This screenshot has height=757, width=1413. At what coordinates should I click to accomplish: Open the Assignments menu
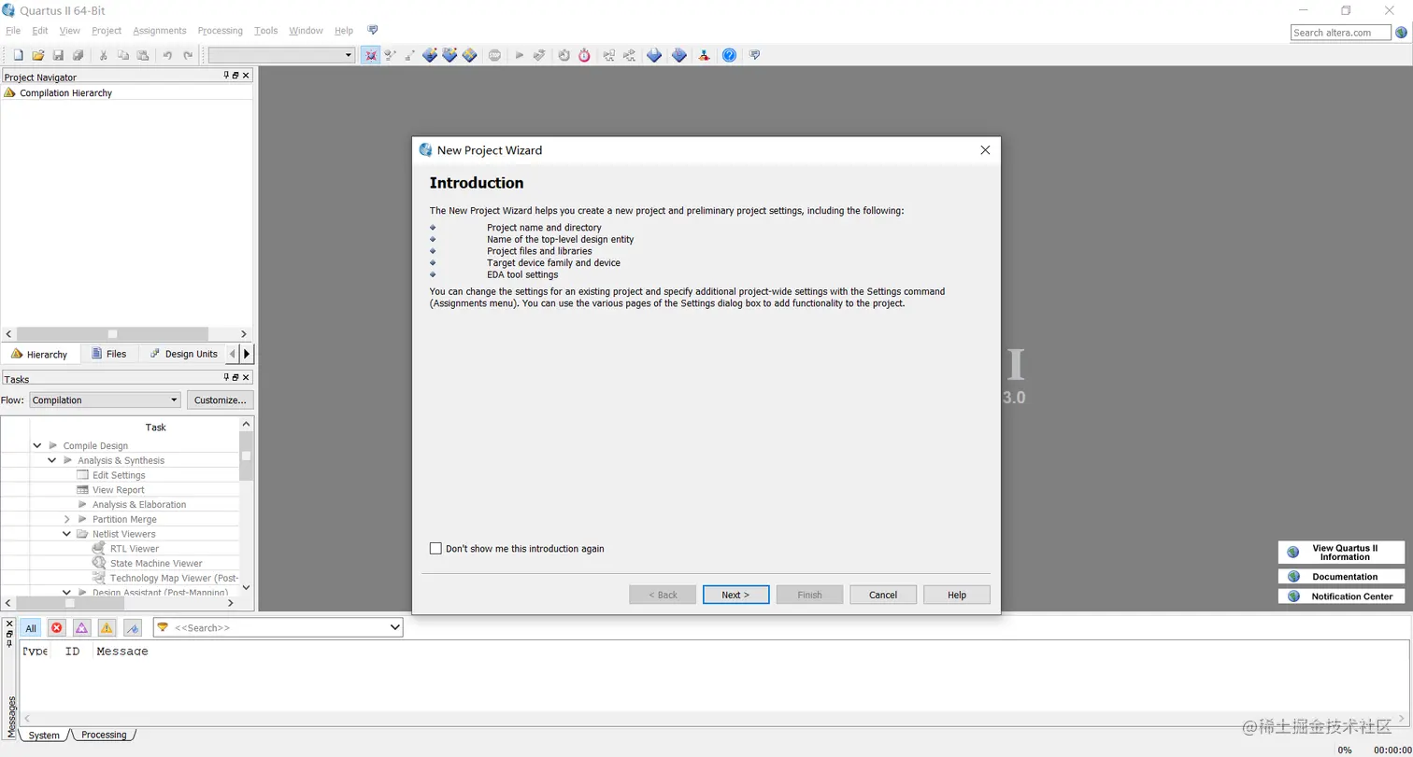[160, 31]
